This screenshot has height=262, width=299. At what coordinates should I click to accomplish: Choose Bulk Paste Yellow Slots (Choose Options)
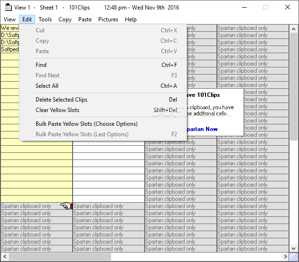(x=103, y=124)
